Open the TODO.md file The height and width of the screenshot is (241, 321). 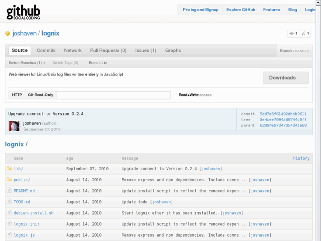[22, 202]
